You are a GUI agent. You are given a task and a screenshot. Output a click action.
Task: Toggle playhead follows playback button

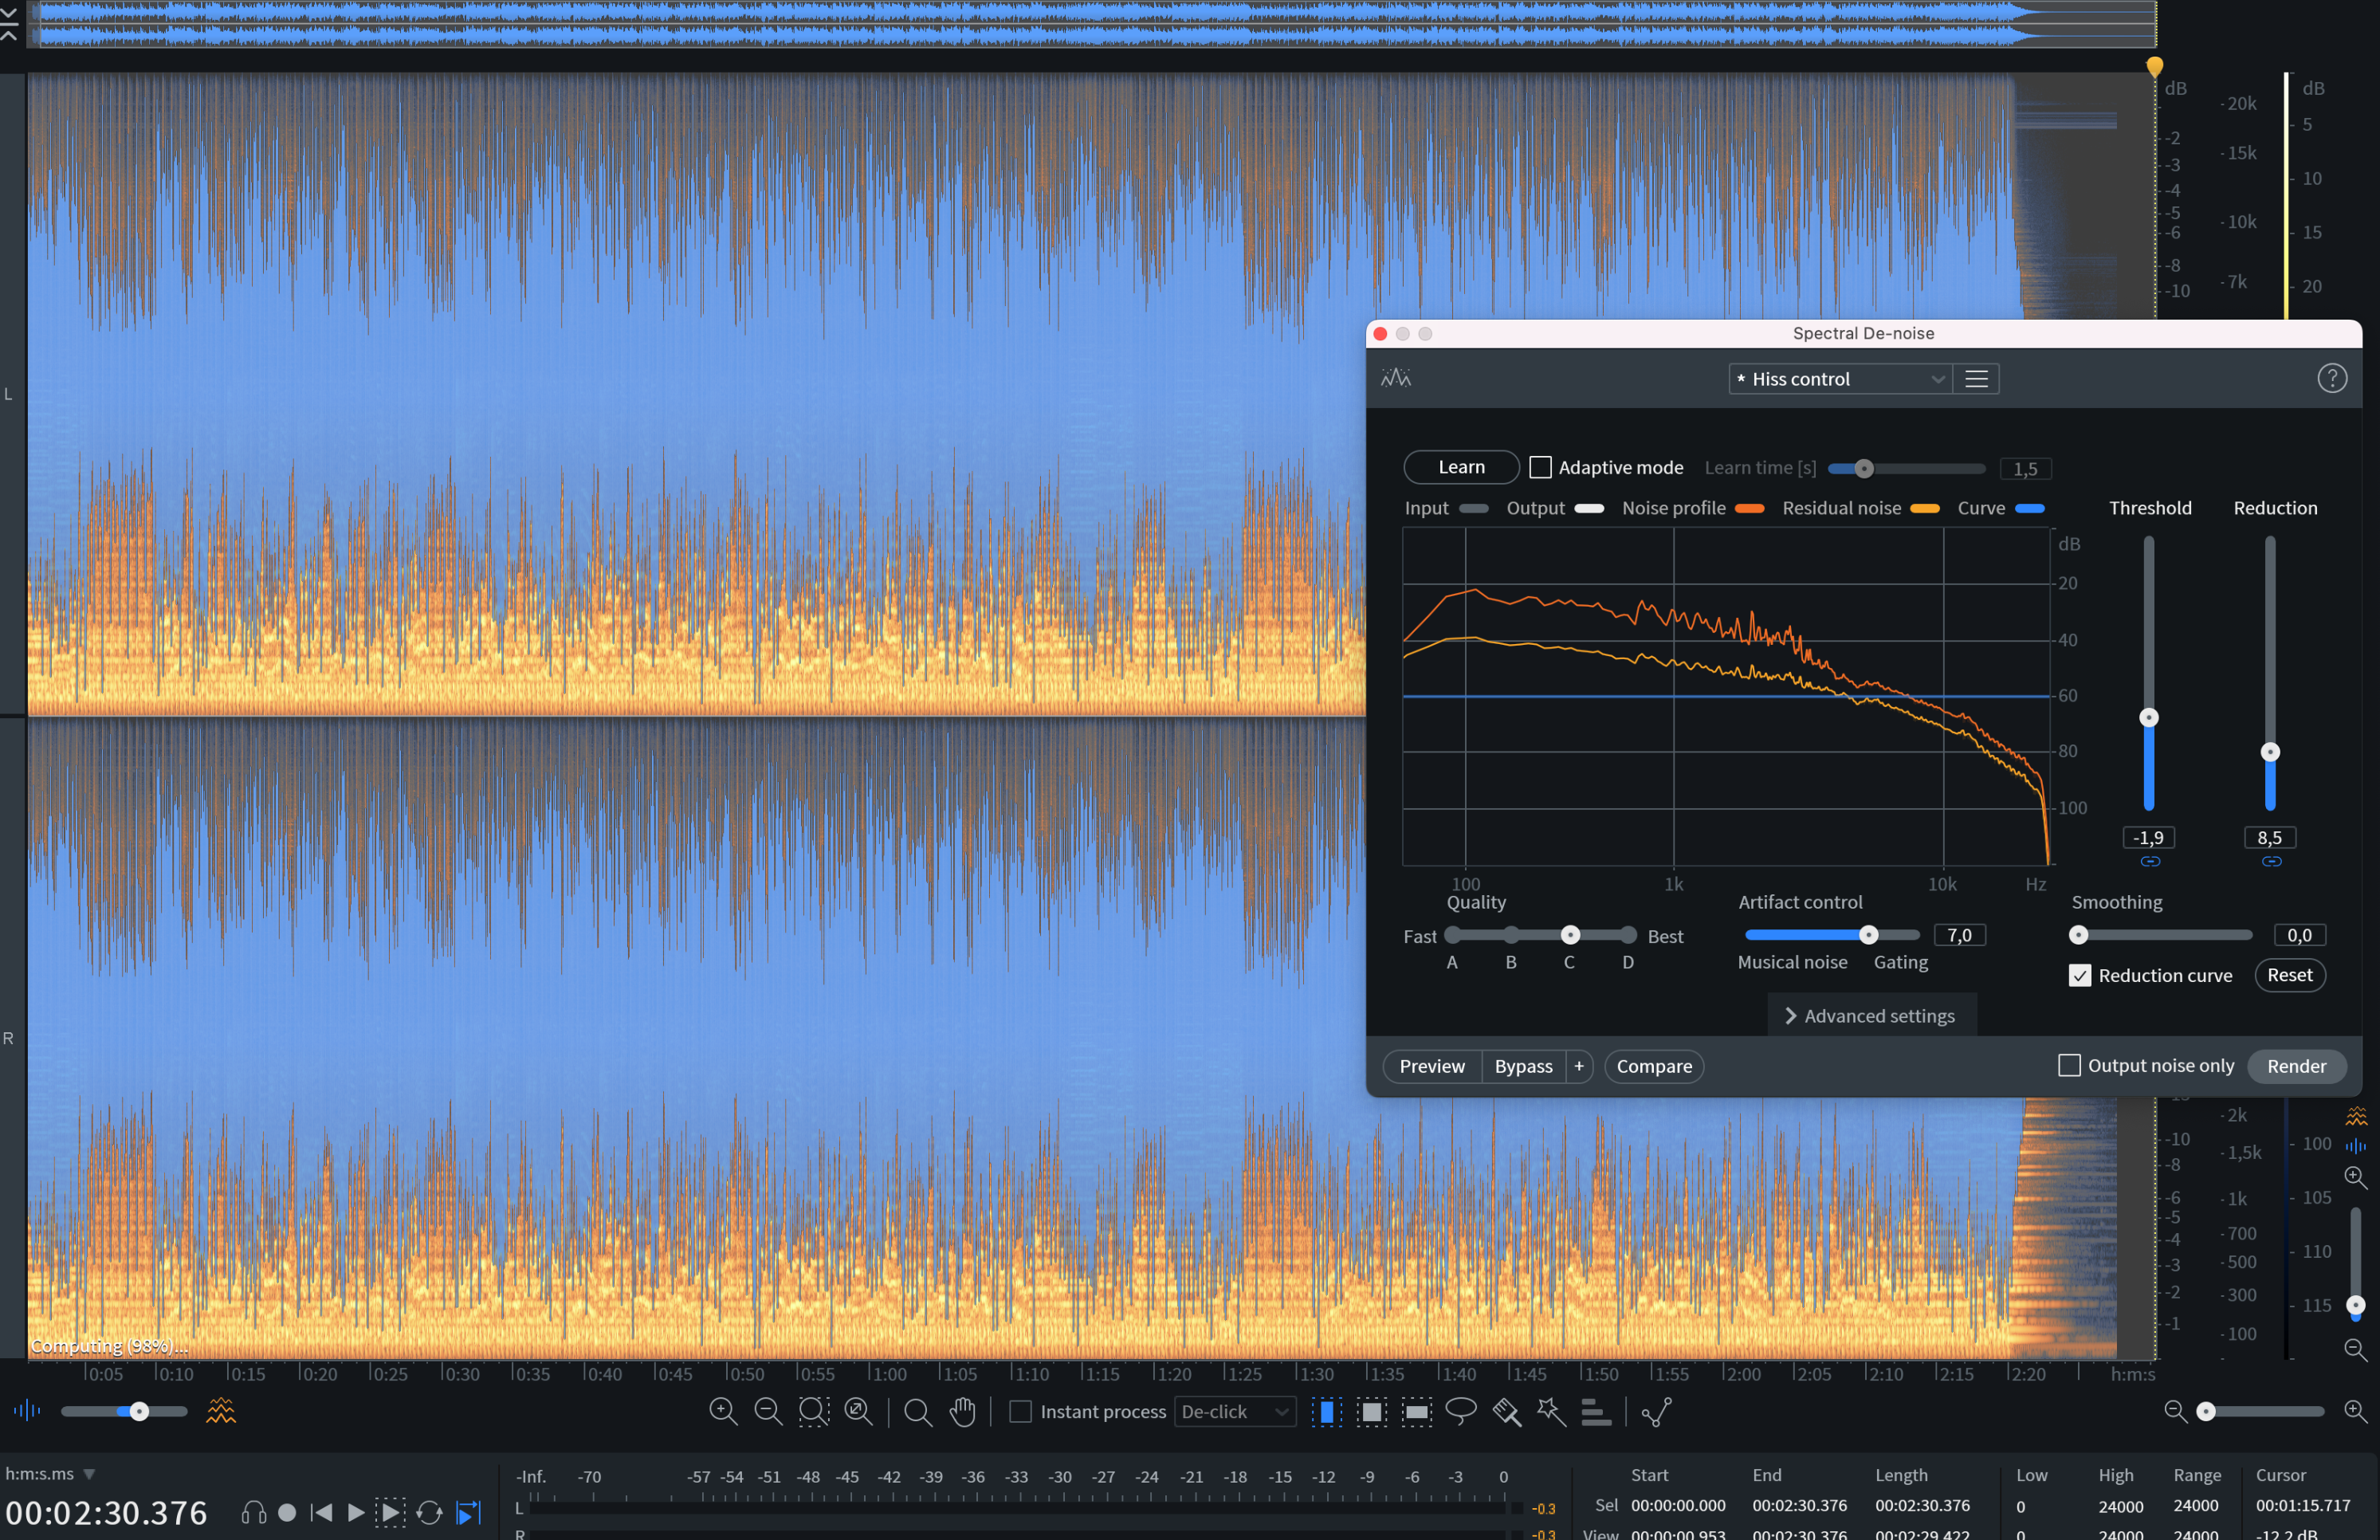point(469,1512)
